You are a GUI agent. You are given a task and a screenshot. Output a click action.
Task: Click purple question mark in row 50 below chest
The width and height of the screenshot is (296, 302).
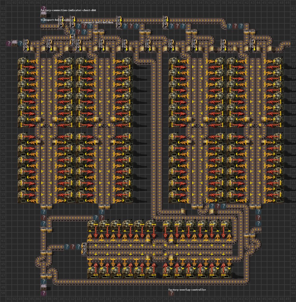click(44, 293)
